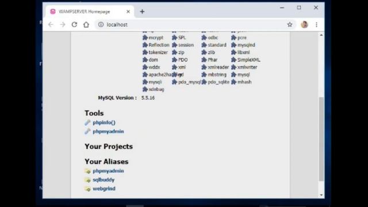Open phpmyadmin under Tools
368x207 pixels.
(108, 132)
